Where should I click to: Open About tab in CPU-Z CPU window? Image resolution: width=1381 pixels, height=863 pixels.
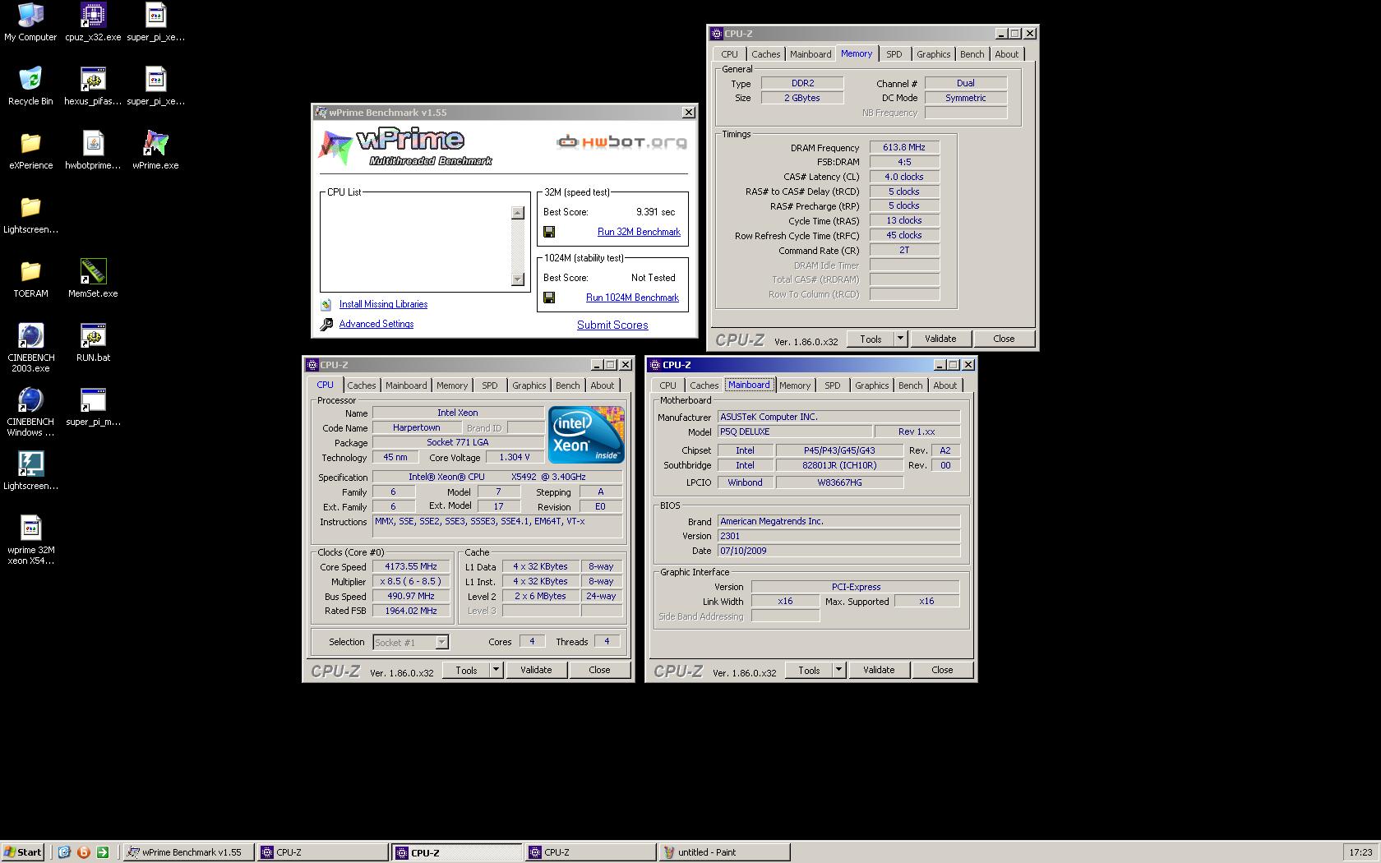click(x=602, y=385)
